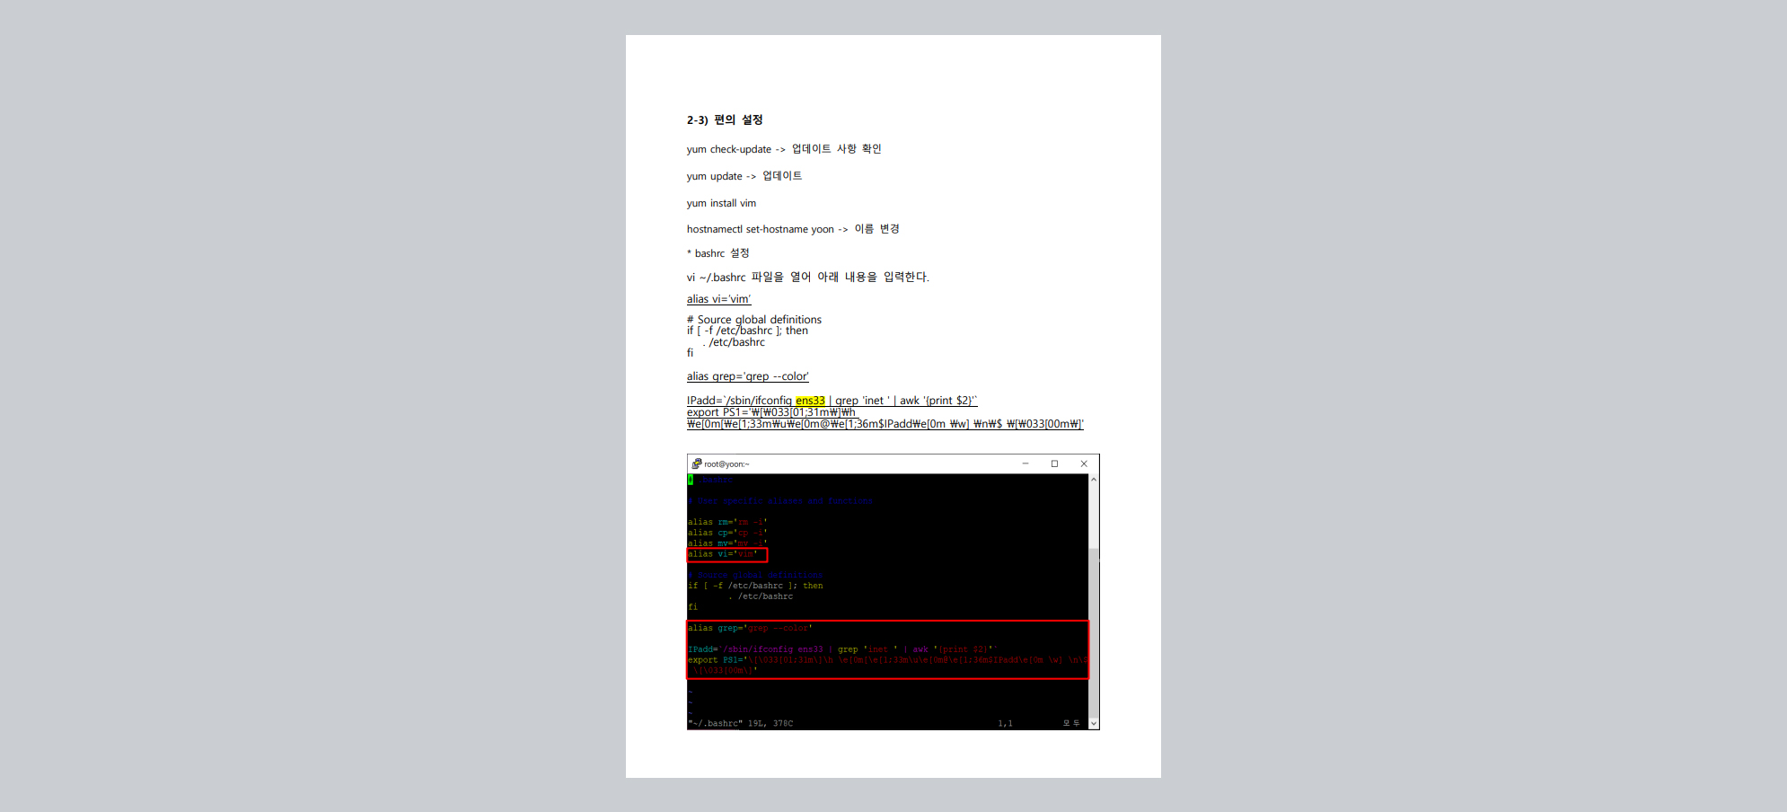Click terminal line starting 'IPadd=' with ifconfig
This screenshot has height=812, width=1787.
[842, 649]
